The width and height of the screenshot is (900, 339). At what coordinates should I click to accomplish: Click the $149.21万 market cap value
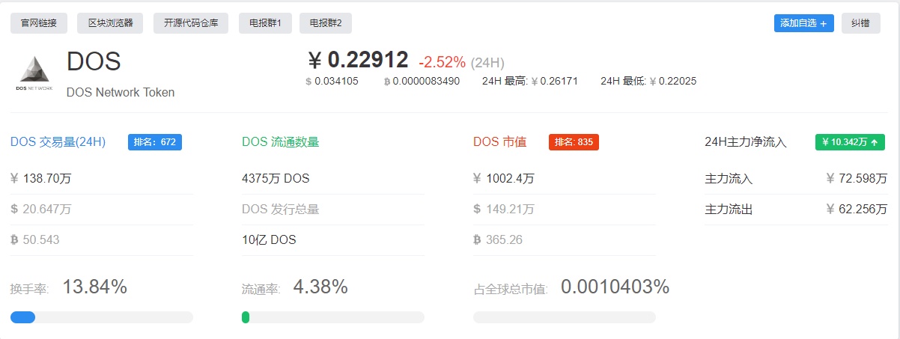point(504,210)
